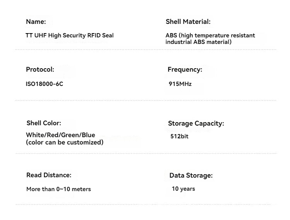Click the color can be customized note
290x220 pixels.
click(65, 143)
